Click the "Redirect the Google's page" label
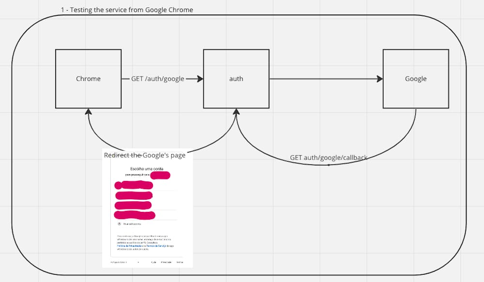The image size is (484, 282). (x=144, y=155)
